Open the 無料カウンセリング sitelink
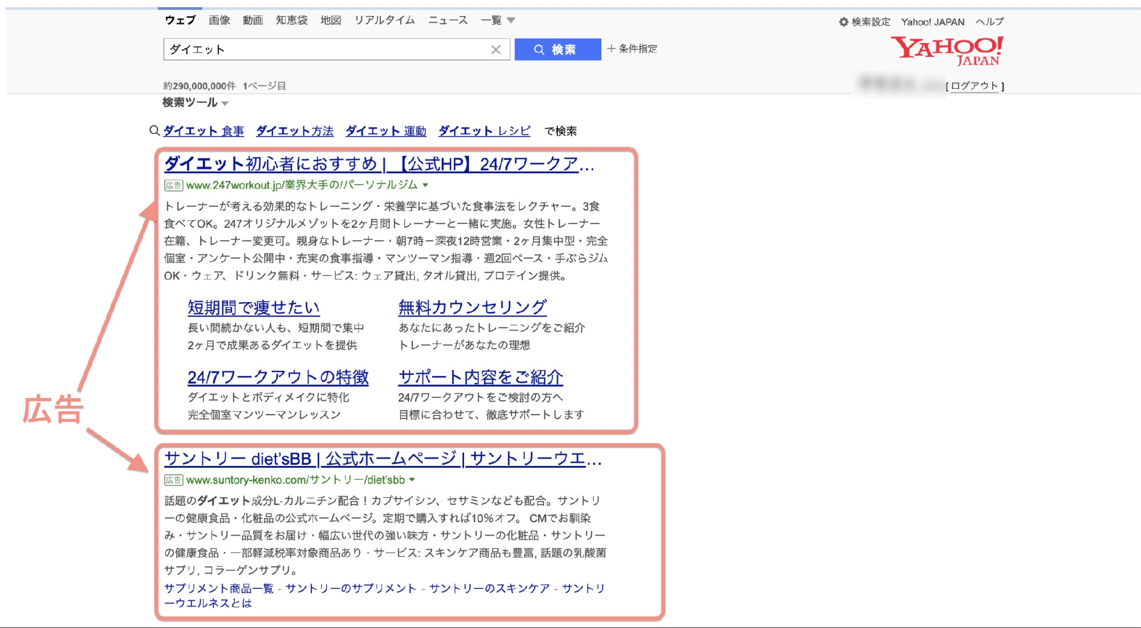 point(473,307)
